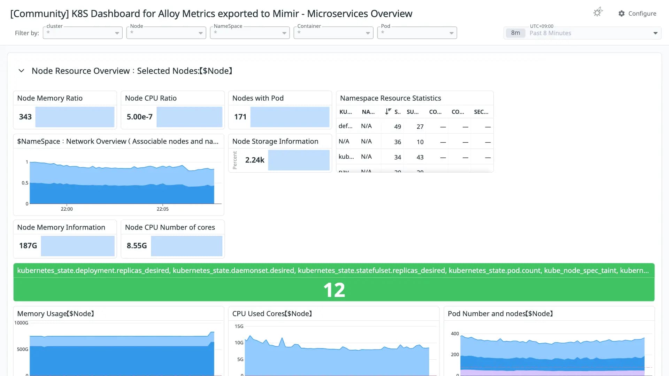Viewport: 669px width, 376px height.
Task: Click the KU... column header
Action: coord(346,112)
